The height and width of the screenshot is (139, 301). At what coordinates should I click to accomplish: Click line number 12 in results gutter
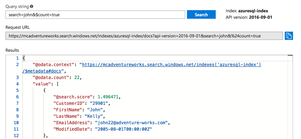16,136
